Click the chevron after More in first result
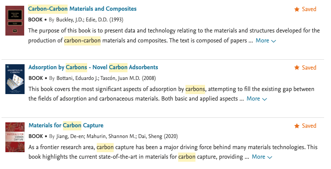 [x=274, y=41]
